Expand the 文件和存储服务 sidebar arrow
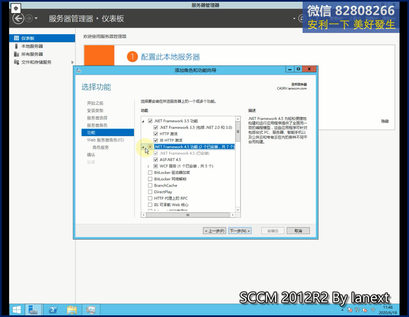Viewport: 409px width, 317px height. point(72,62)
